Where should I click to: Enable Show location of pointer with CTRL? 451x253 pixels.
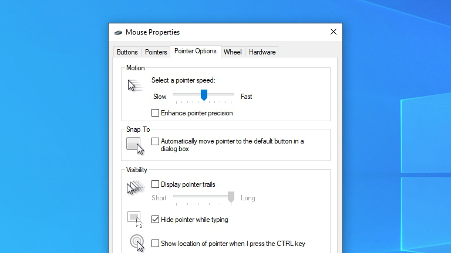click(155, 243)
